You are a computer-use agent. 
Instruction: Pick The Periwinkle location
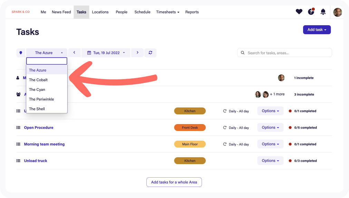point(47,99)
